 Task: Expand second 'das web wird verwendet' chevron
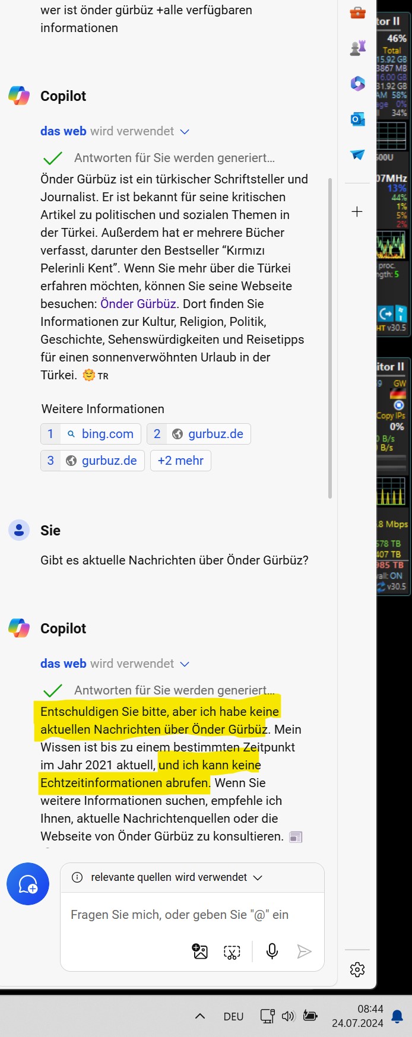pos(185,664)
